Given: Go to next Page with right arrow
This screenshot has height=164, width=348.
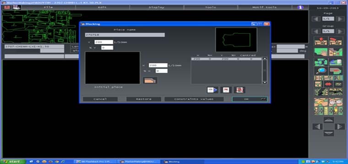Looking at the screenshot, I should pos(340,19).
